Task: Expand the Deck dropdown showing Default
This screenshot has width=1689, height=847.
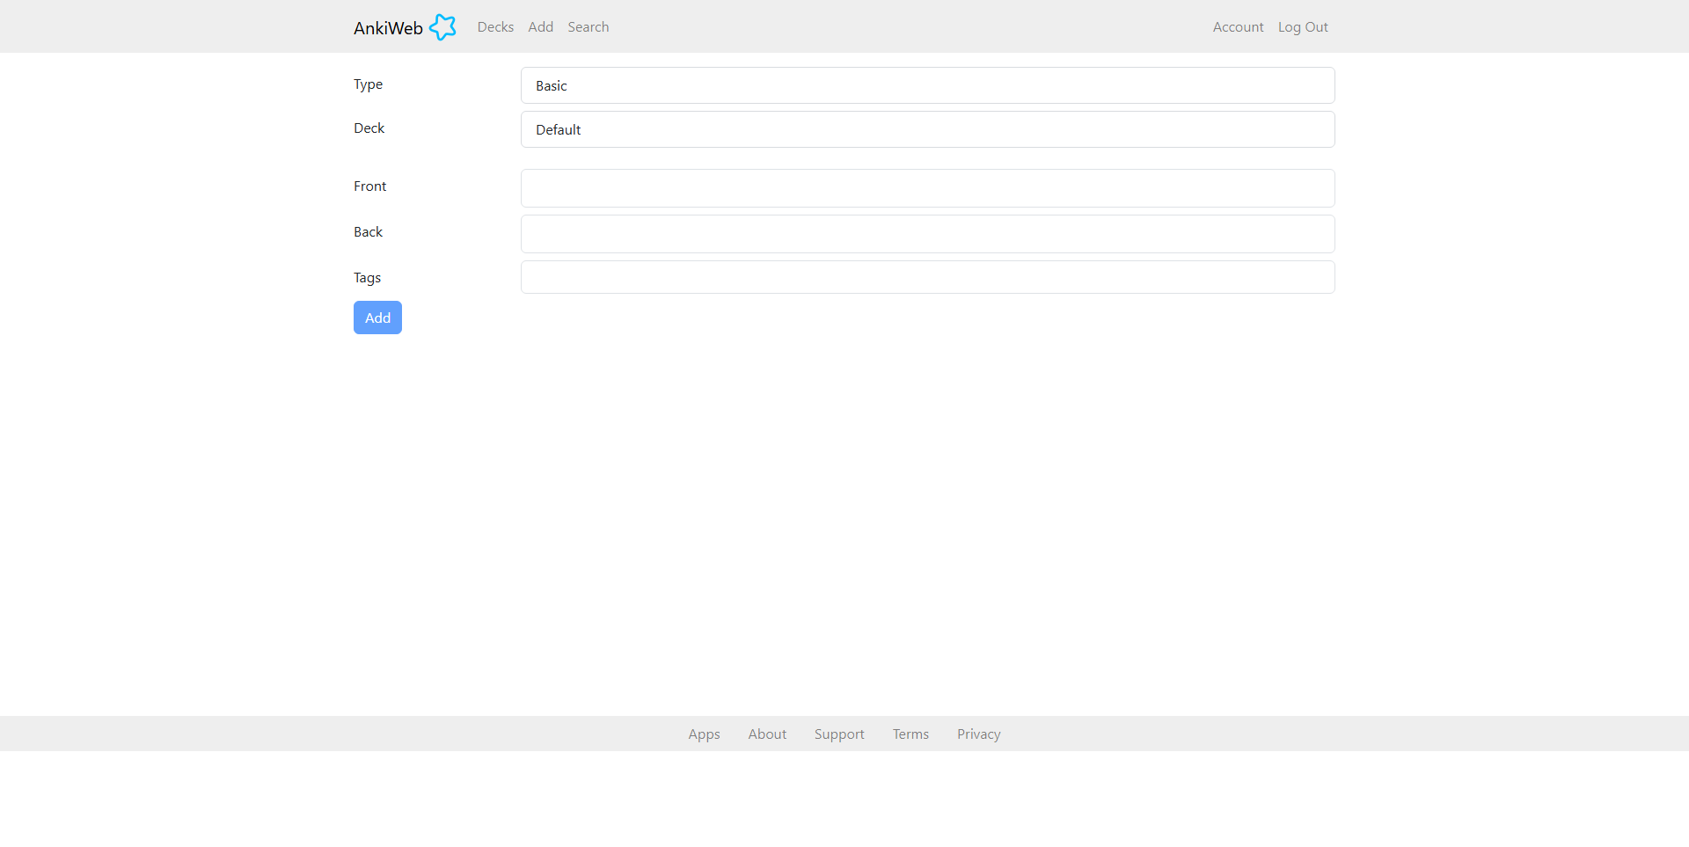Action: coord(927,129)
